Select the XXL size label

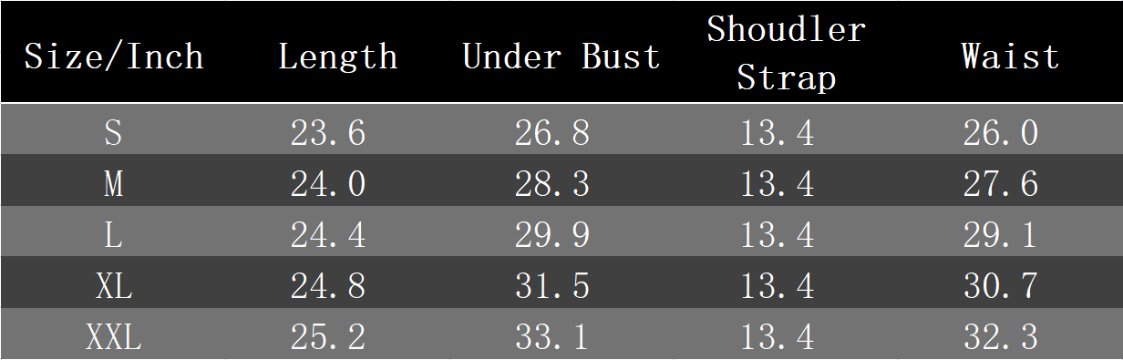point(114,338)
